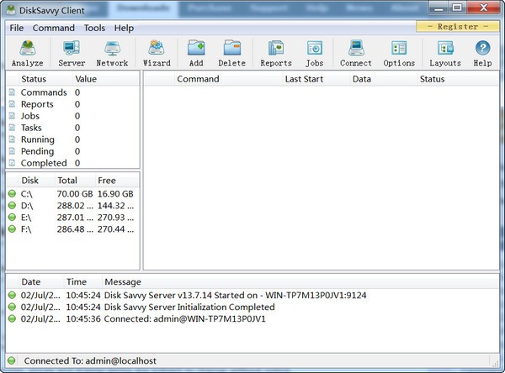Click the Help toolbar icon

[x=482, y=53]
